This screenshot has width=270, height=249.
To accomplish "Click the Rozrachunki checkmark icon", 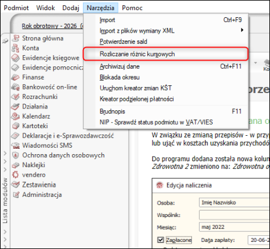I will [15, 97].
